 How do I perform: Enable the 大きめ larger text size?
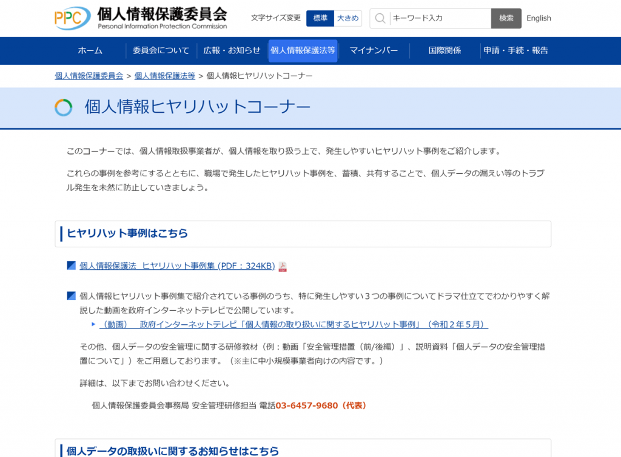pyautogui.click(x=347, y=18)
